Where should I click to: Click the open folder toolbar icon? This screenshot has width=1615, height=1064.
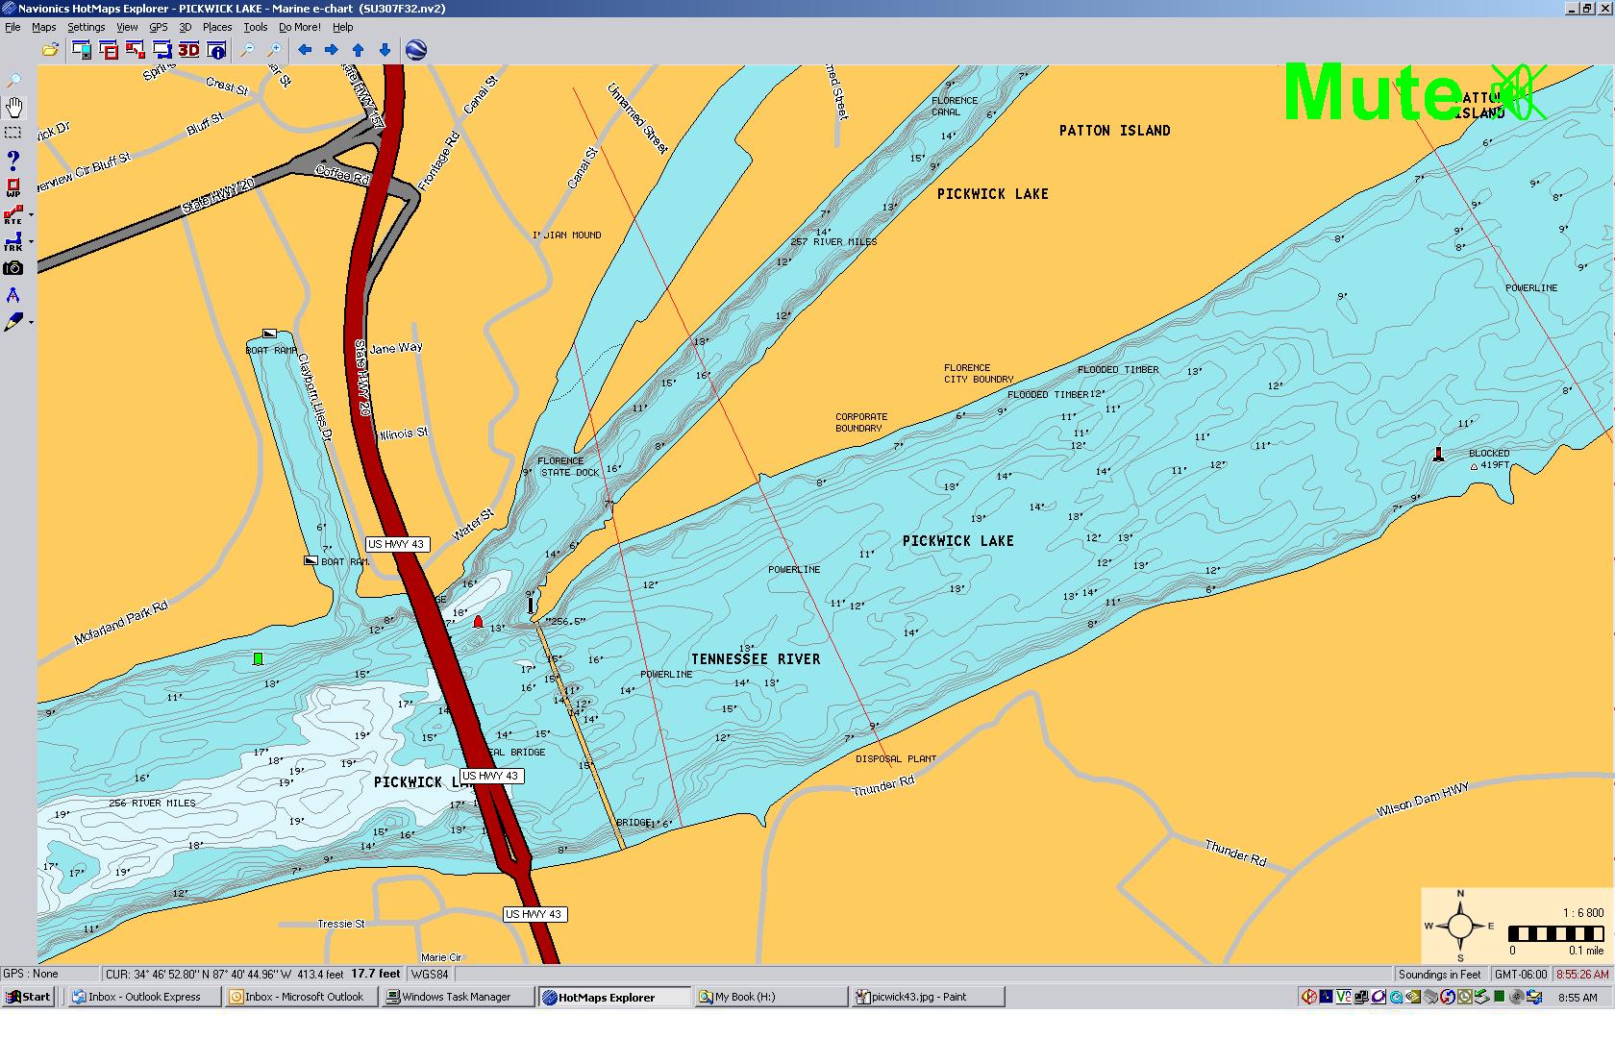pyautogui.click(x=50, y=50)
